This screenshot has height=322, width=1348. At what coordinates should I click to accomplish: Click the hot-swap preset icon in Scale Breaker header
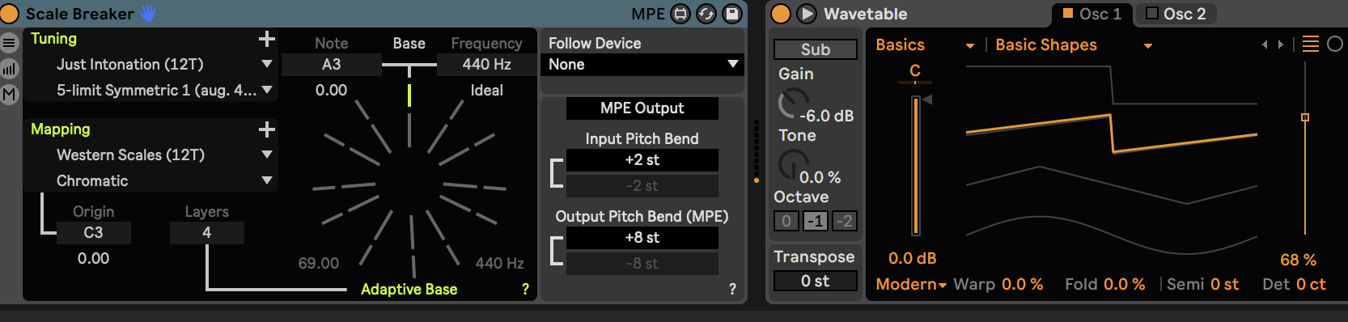click(706, 14)
